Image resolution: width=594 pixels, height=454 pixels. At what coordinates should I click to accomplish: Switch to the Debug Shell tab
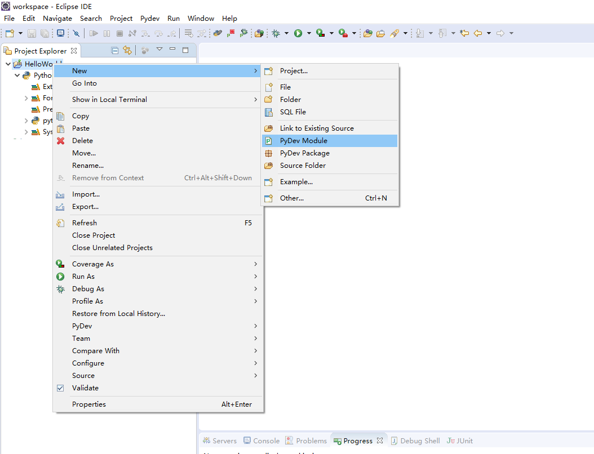[415, 440]
